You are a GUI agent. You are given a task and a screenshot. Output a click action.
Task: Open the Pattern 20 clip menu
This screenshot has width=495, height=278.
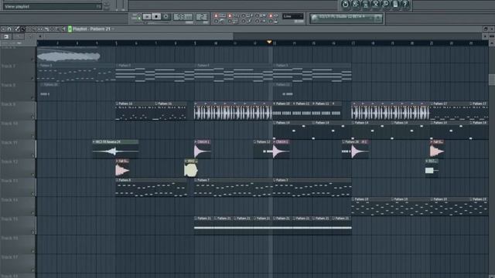pos(343,142)
